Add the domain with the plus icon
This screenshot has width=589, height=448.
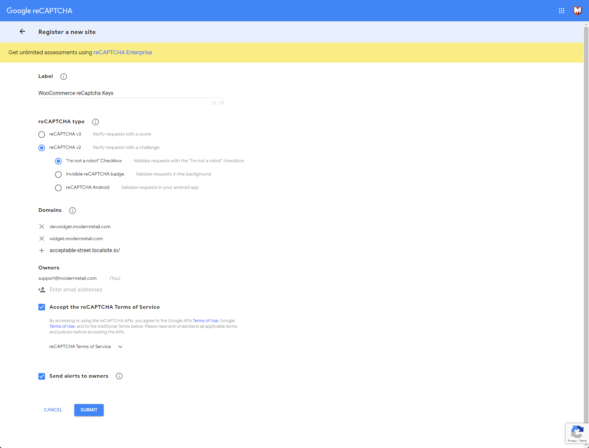pos(42,250)
